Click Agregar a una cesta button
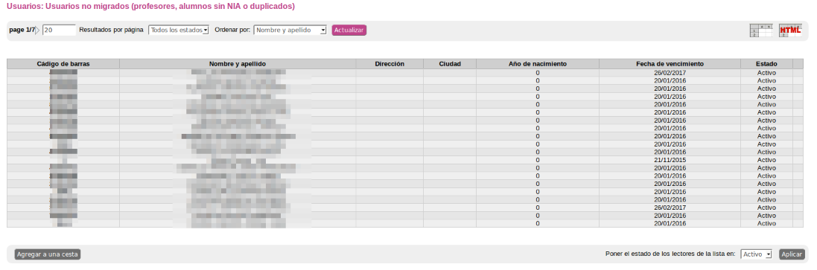 (48, 254)
